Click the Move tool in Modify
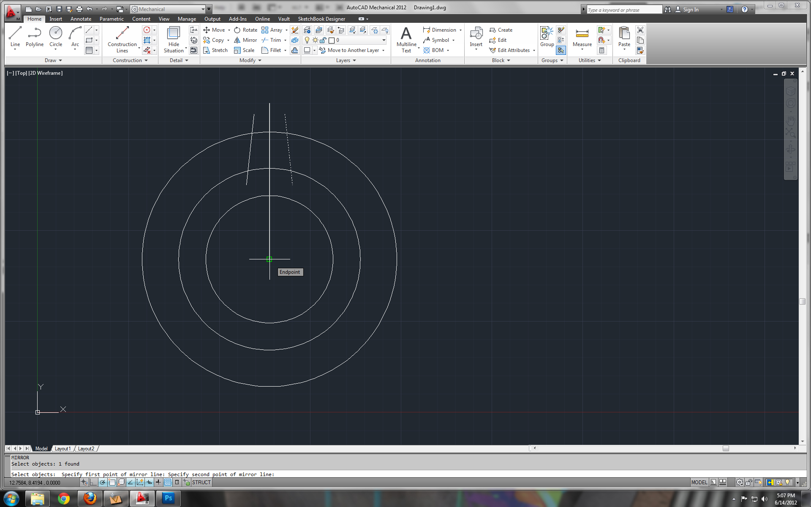811x507 pixels. point(214,30)
